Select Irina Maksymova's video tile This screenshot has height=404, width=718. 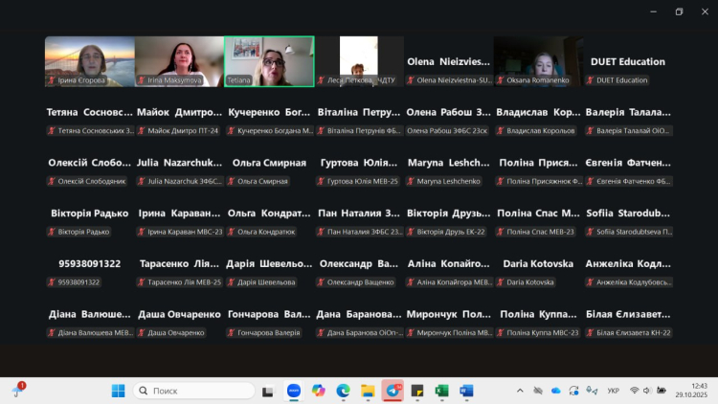pos(179,61)
